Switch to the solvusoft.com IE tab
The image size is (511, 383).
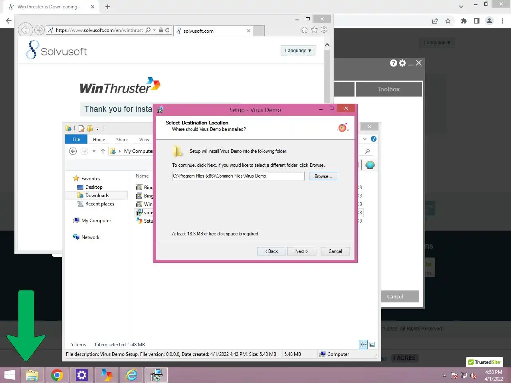pyautogui.click(x=213, y=31)
